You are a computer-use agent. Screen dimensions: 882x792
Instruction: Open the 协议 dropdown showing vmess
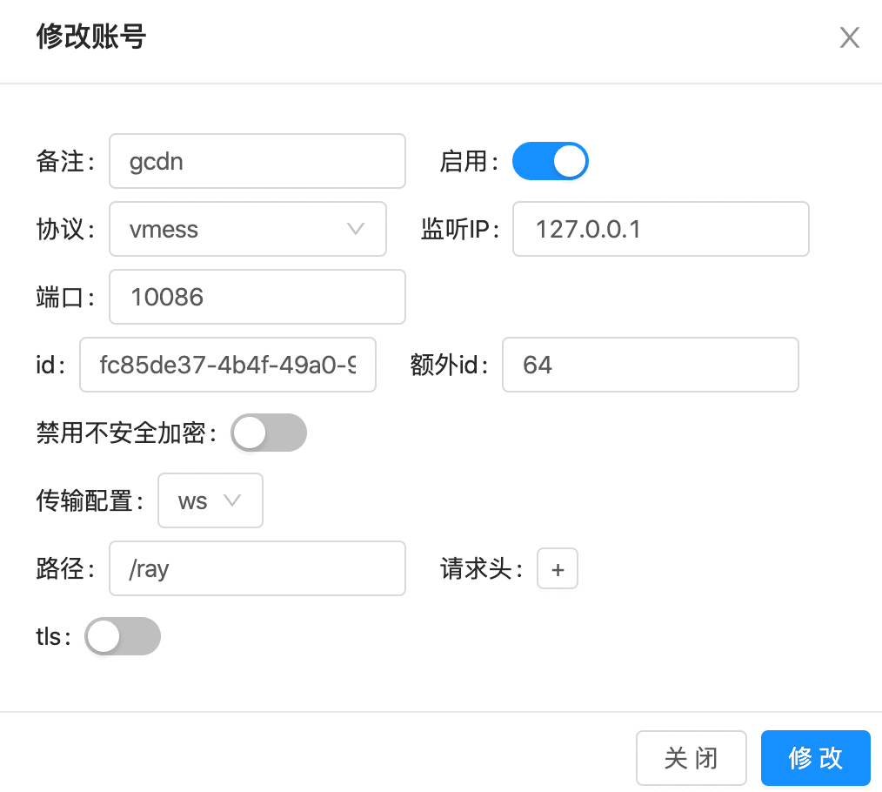point(247,229)
